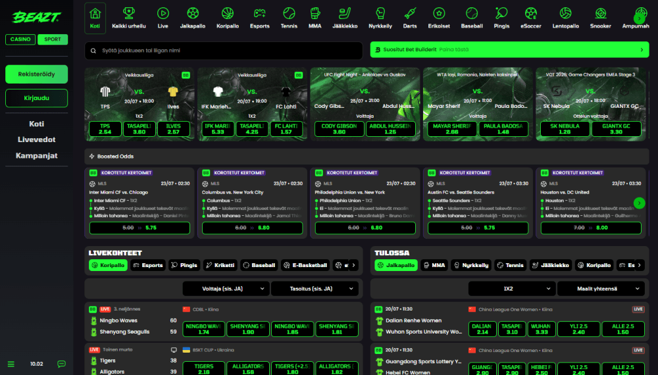The height and width of the screenshot is (375, 658).
Task: Advance Boosted Odds carousel with green arrow
Action: 639,203
